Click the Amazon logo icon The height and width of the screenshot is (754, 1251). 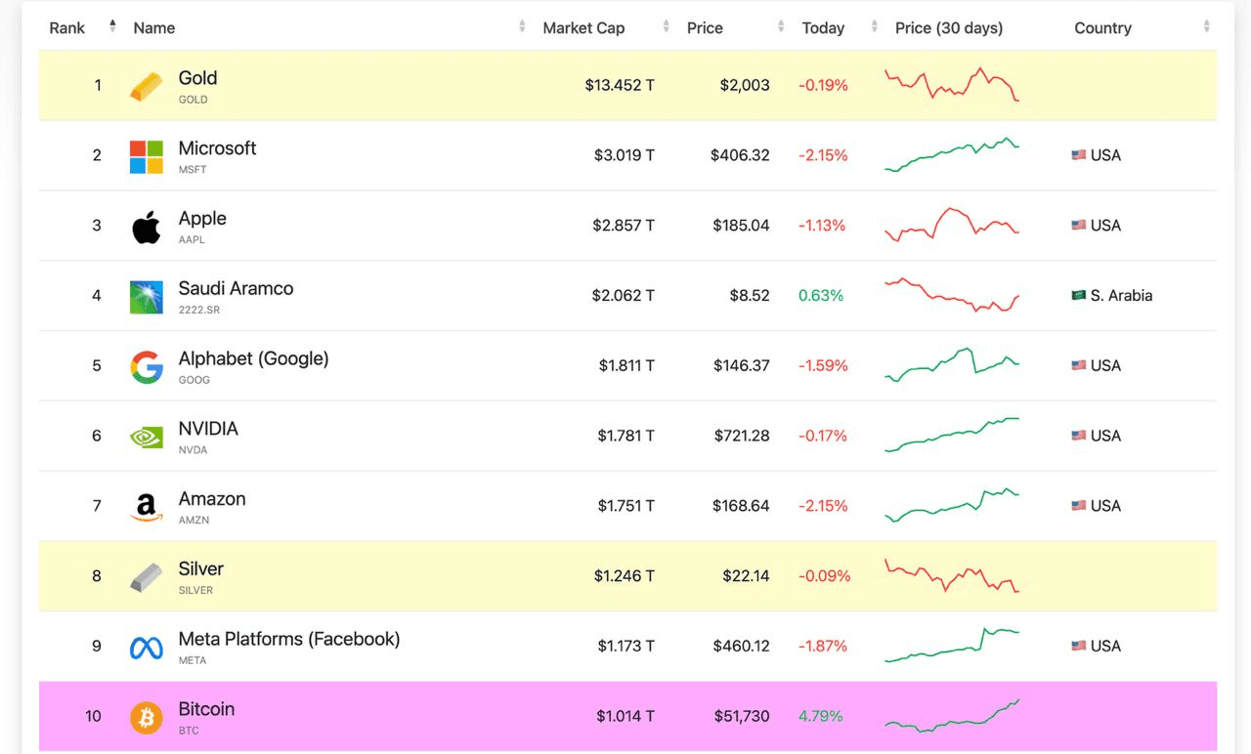[147, 507]
